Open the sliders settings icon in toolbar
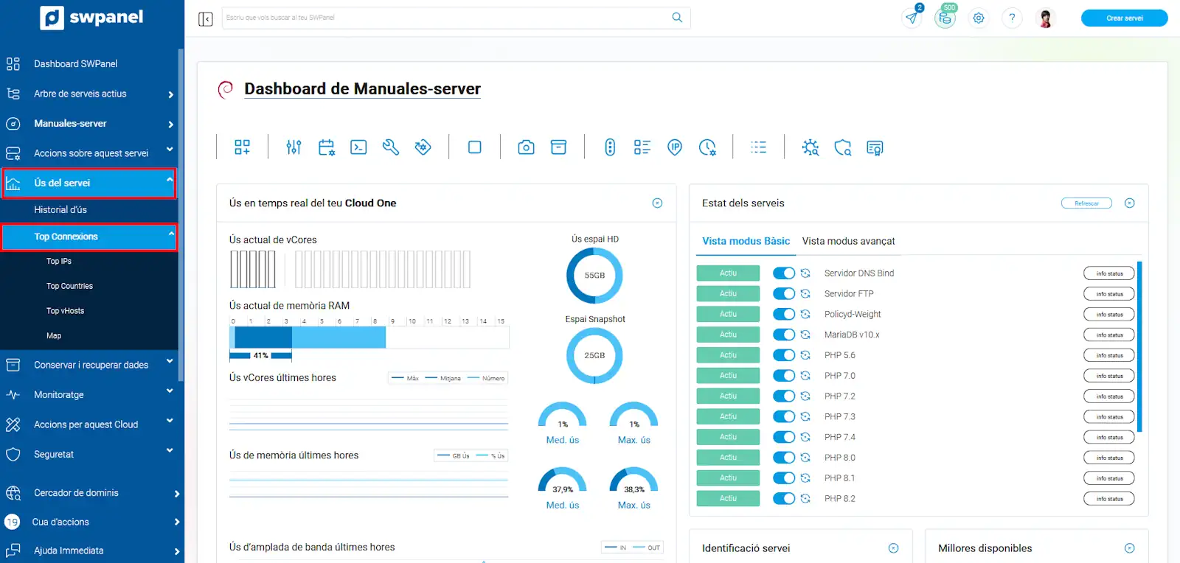 click(294, 147)
